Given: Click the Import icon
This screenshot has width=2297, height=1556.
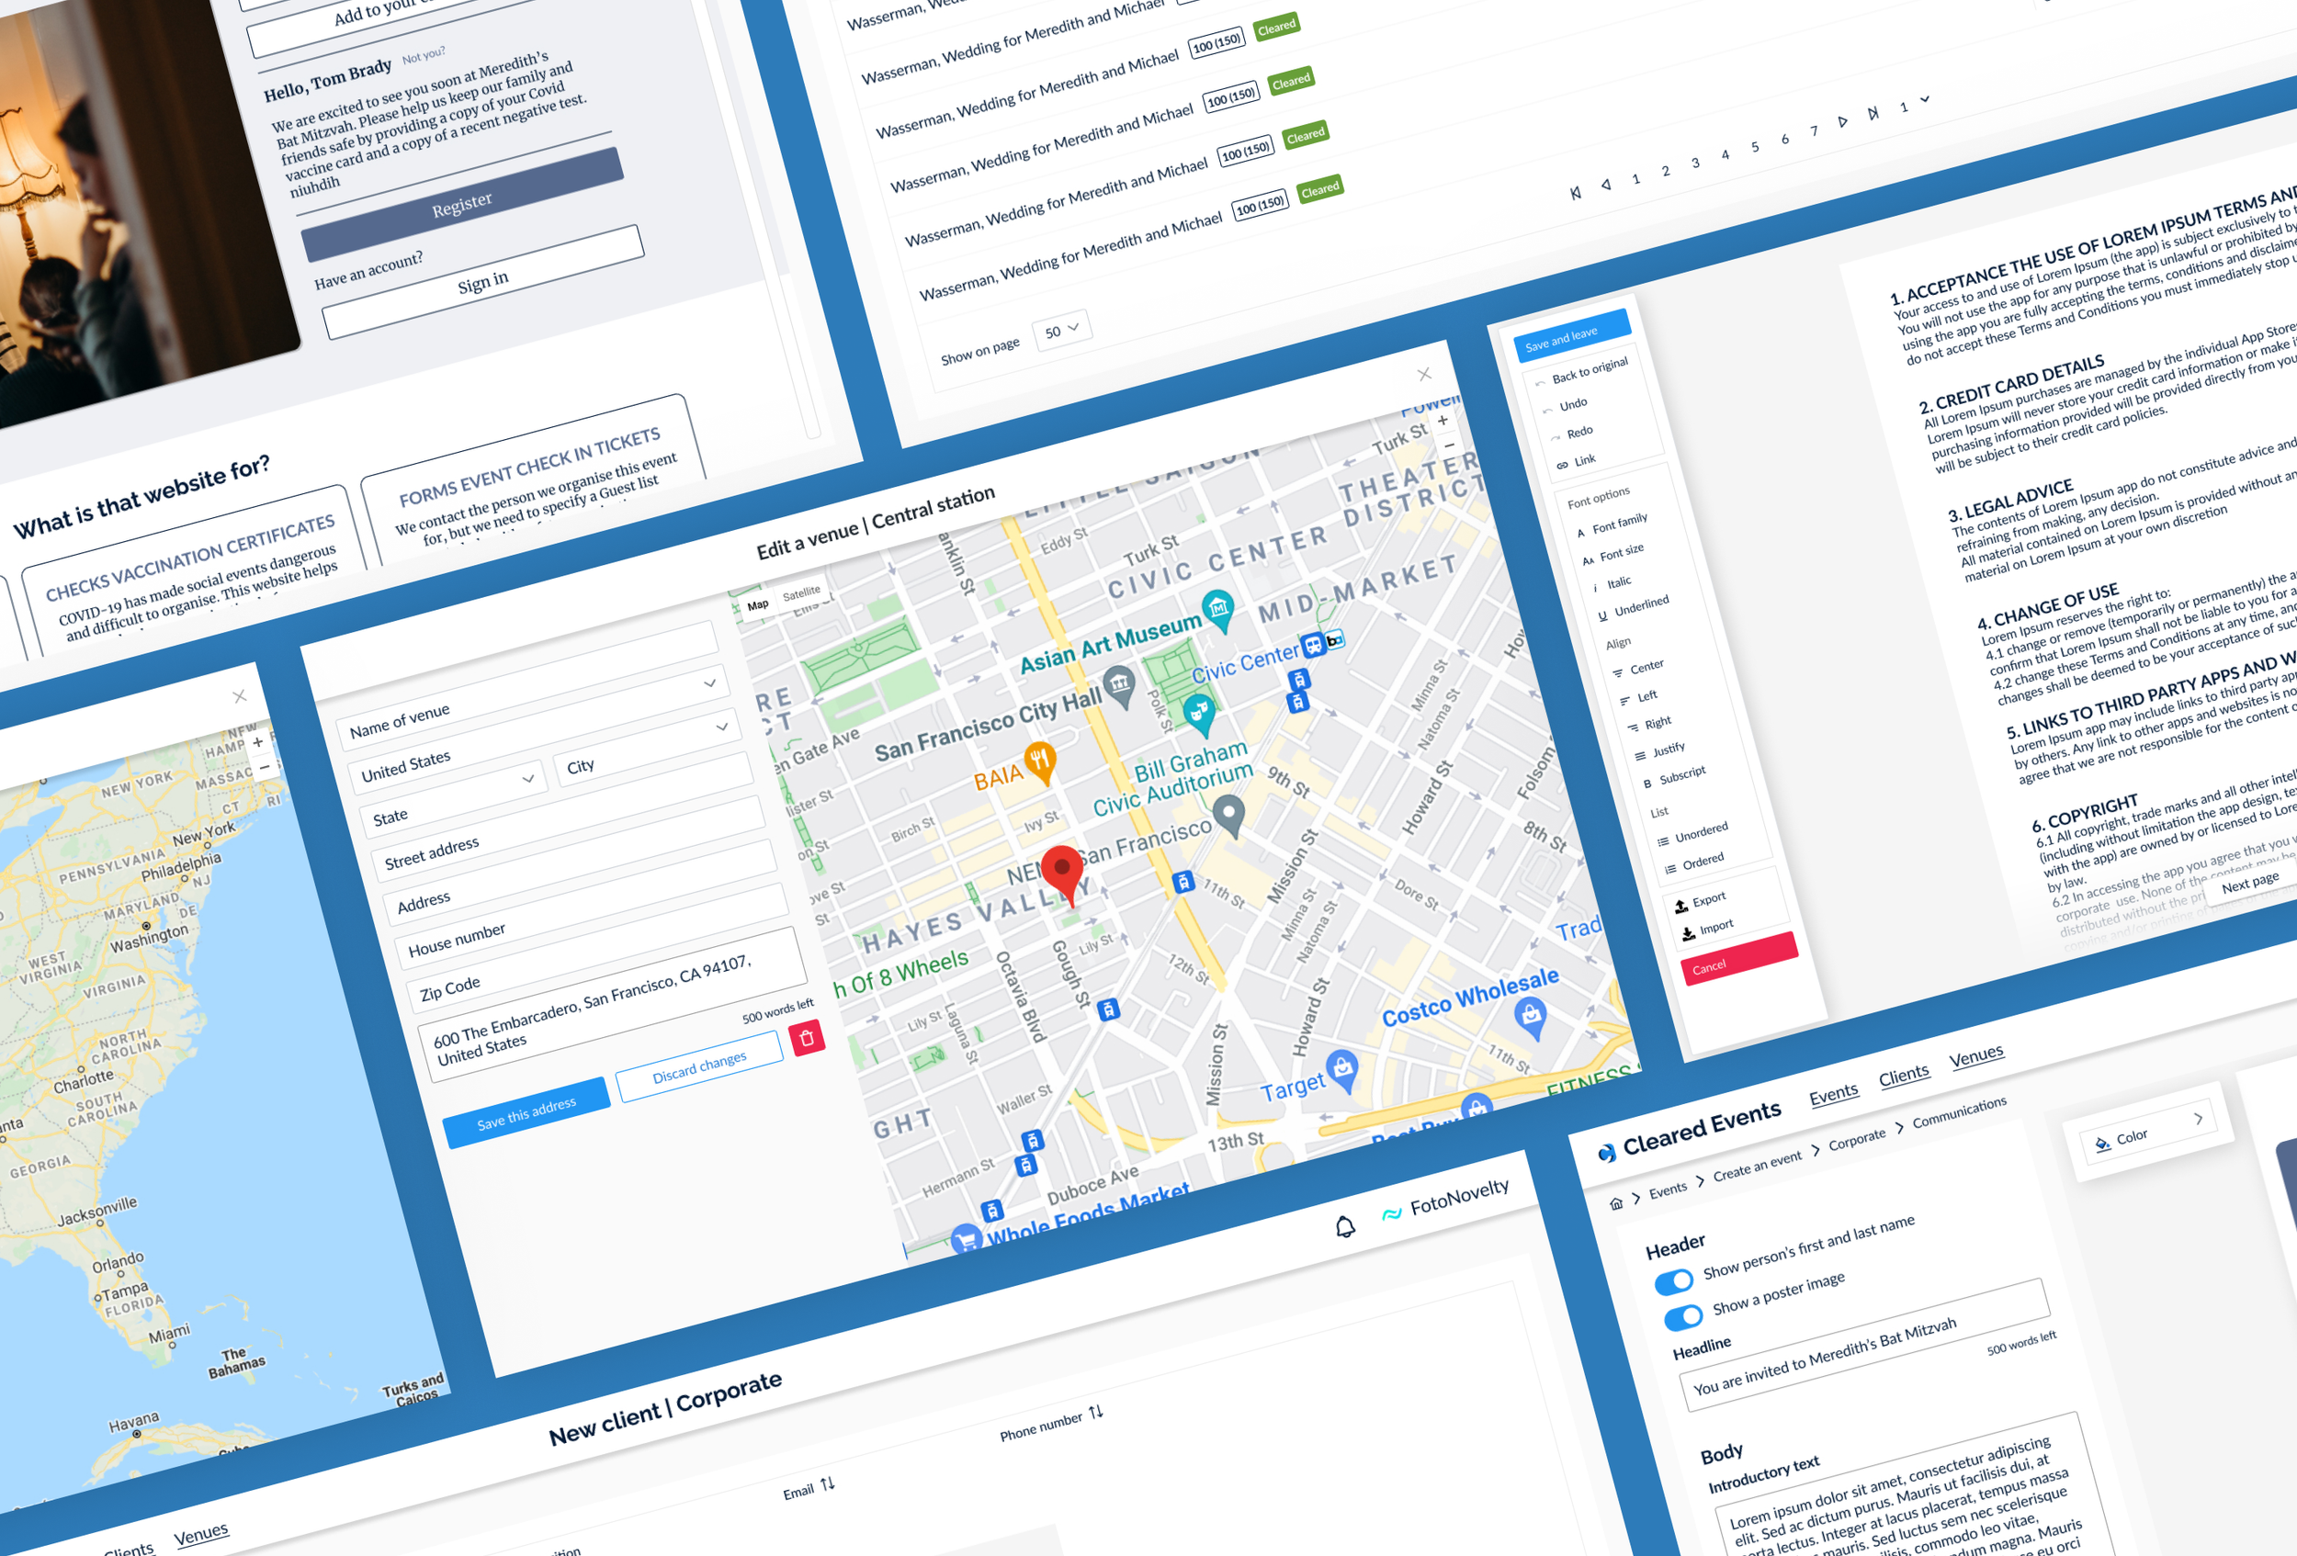Looking at the screenshot, I should [1688, 932].
